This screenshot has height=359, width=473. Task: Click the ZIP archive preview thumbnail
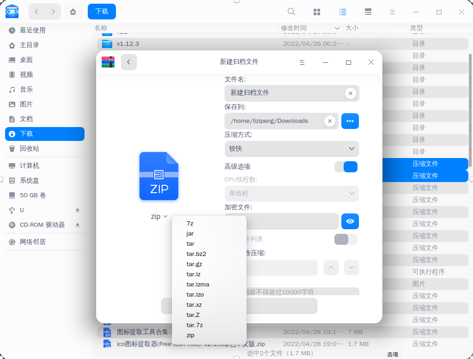coord(159,176)
